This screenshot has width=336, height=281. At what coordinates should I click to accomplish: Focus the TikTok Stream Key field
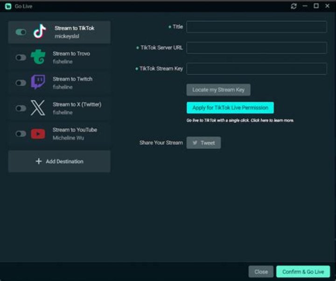pyautogui.click(x=257, y=69)
